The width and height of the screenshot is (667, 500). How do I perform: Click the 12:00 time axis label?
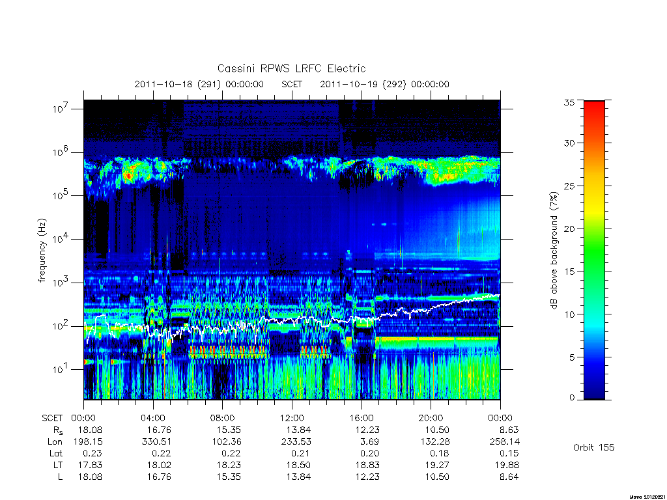pyautogui.click(x=292, y=418)
